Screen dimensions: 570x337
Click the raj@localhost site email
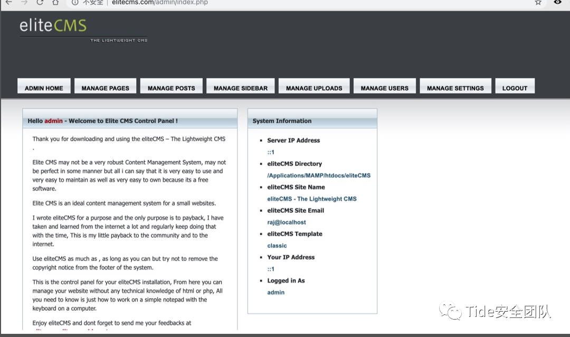coord(287,222)
